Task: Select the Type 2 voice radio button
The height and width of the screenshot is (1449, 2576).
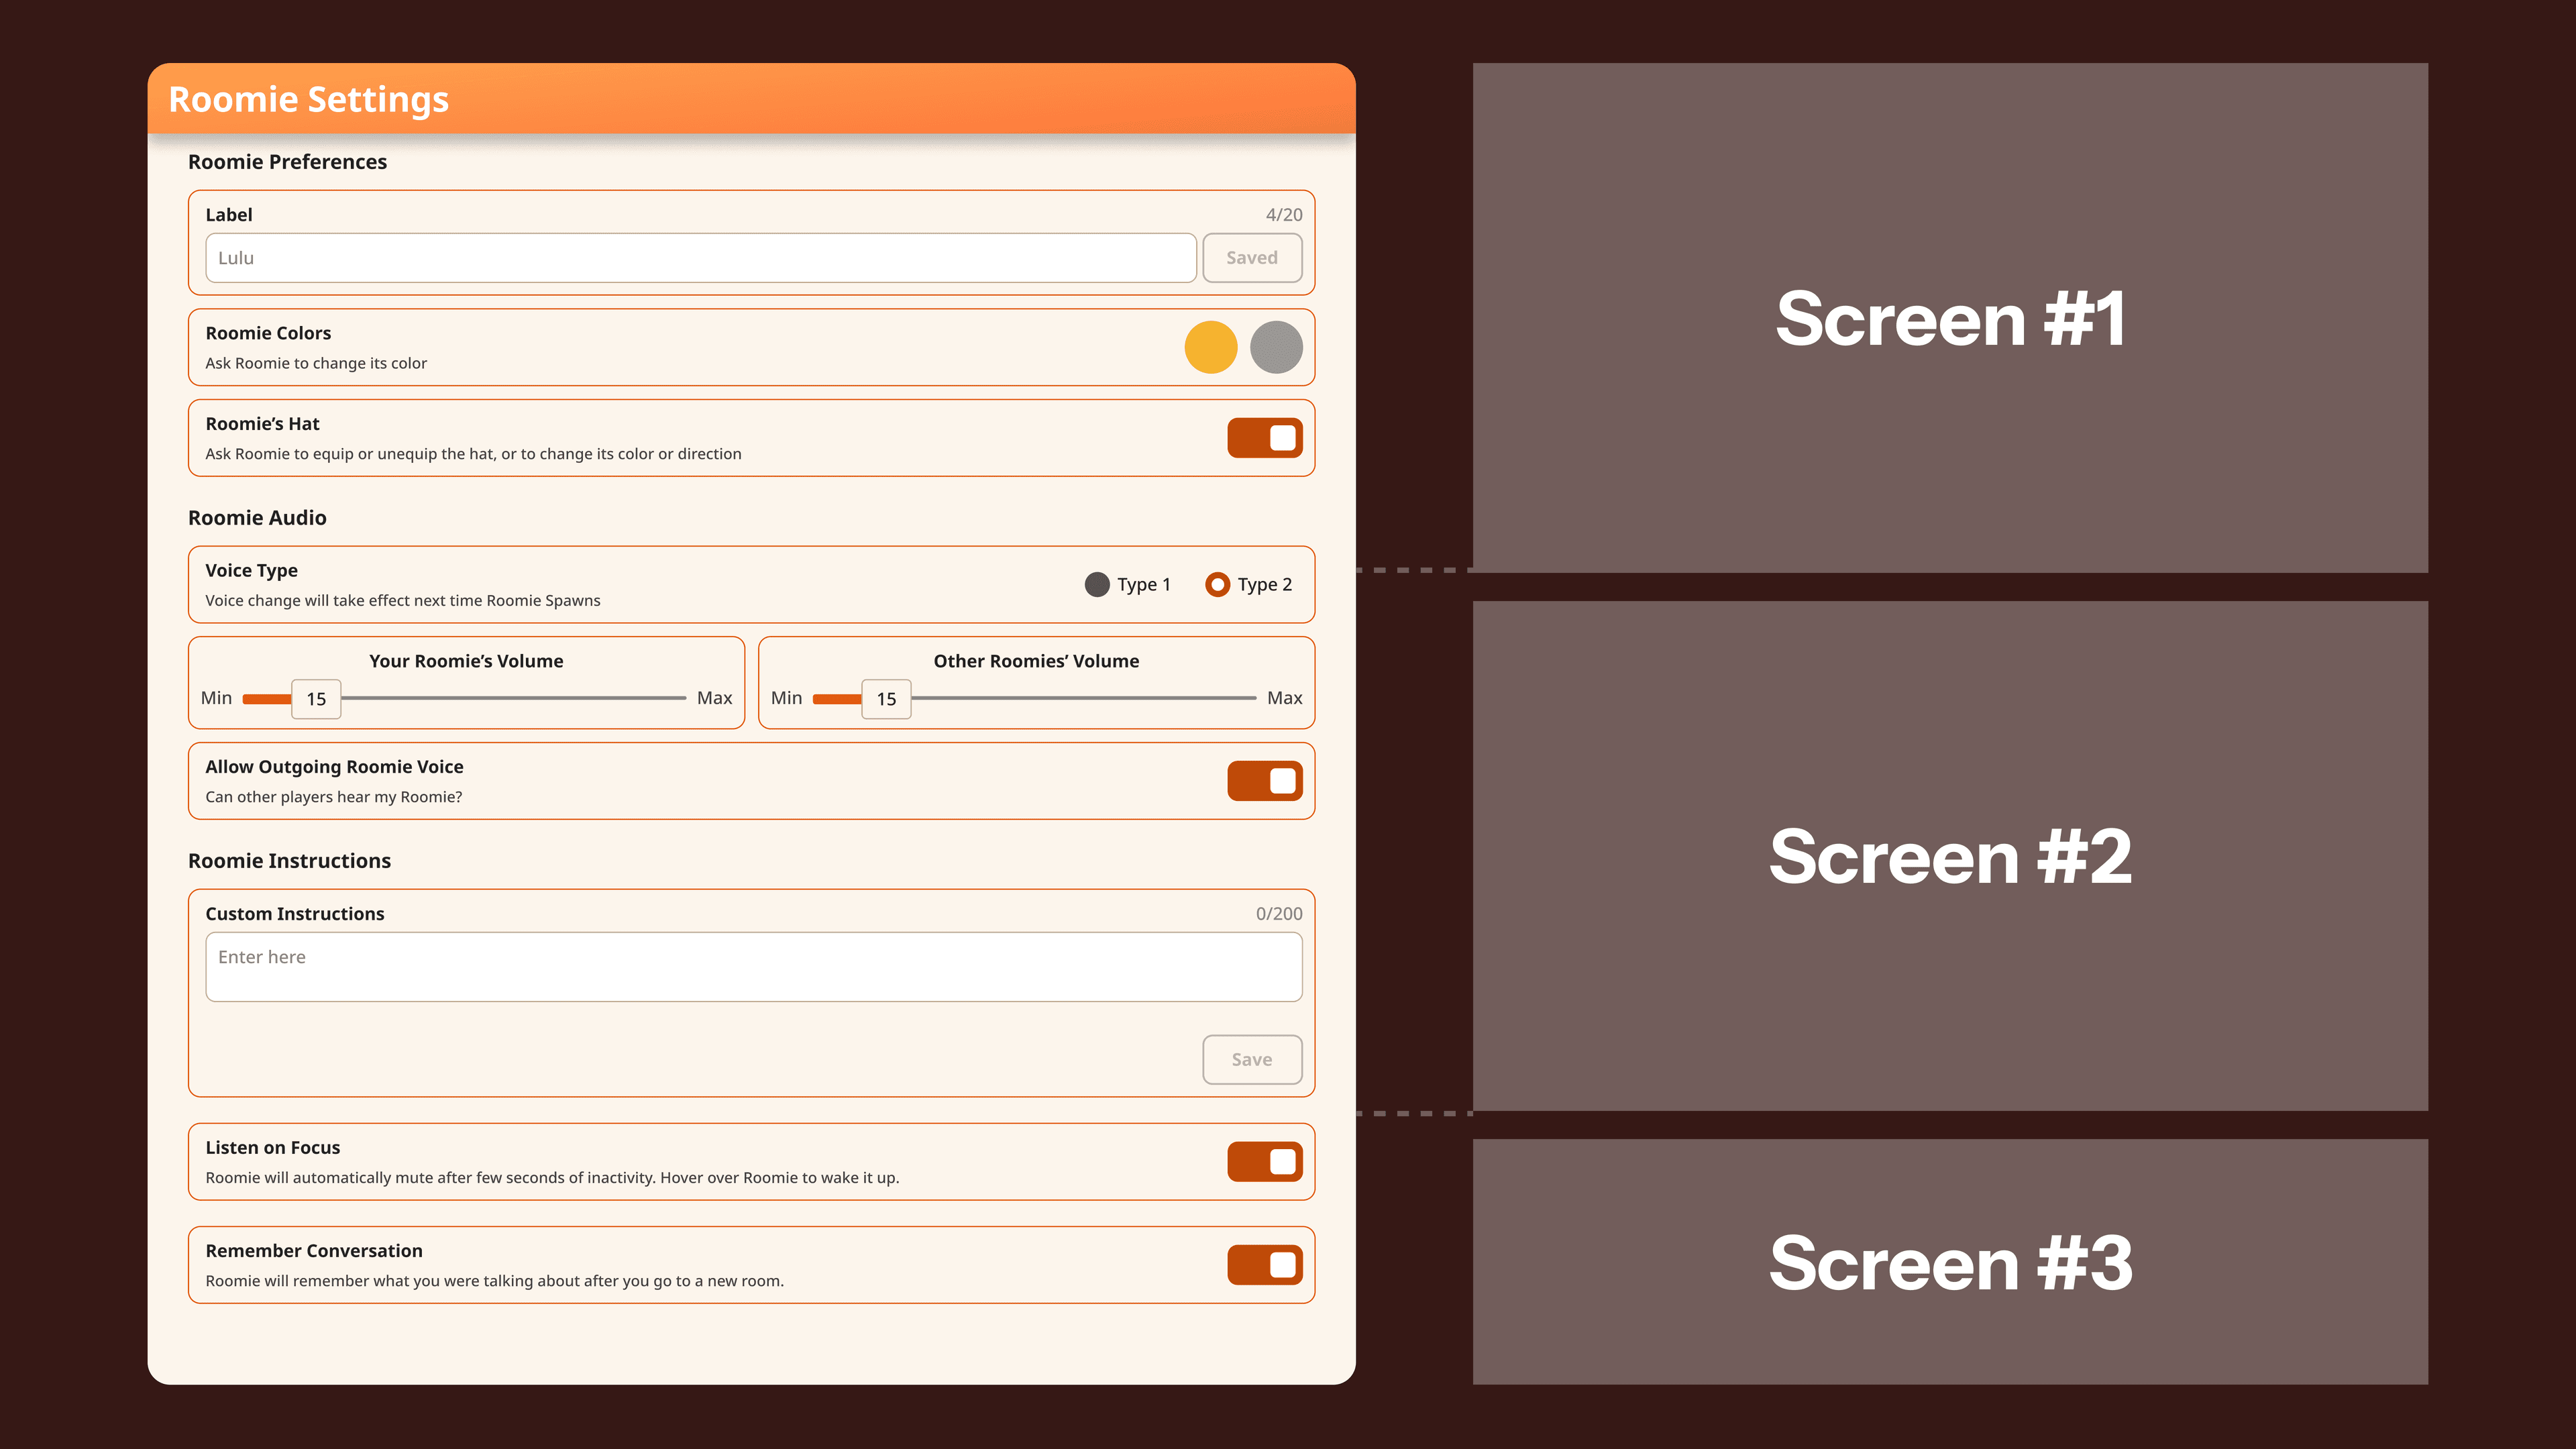Action: point(1217,585)
